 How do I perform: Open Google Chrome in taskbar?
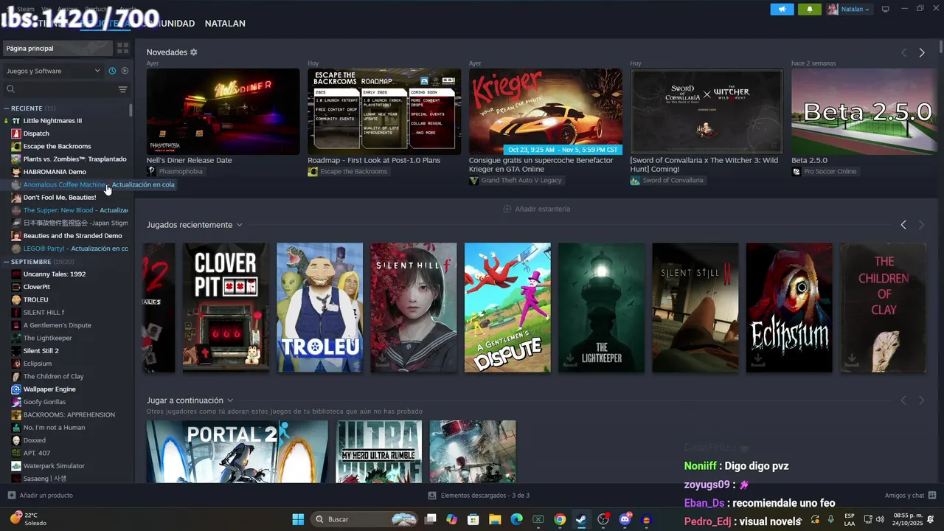tap(560, 519)
